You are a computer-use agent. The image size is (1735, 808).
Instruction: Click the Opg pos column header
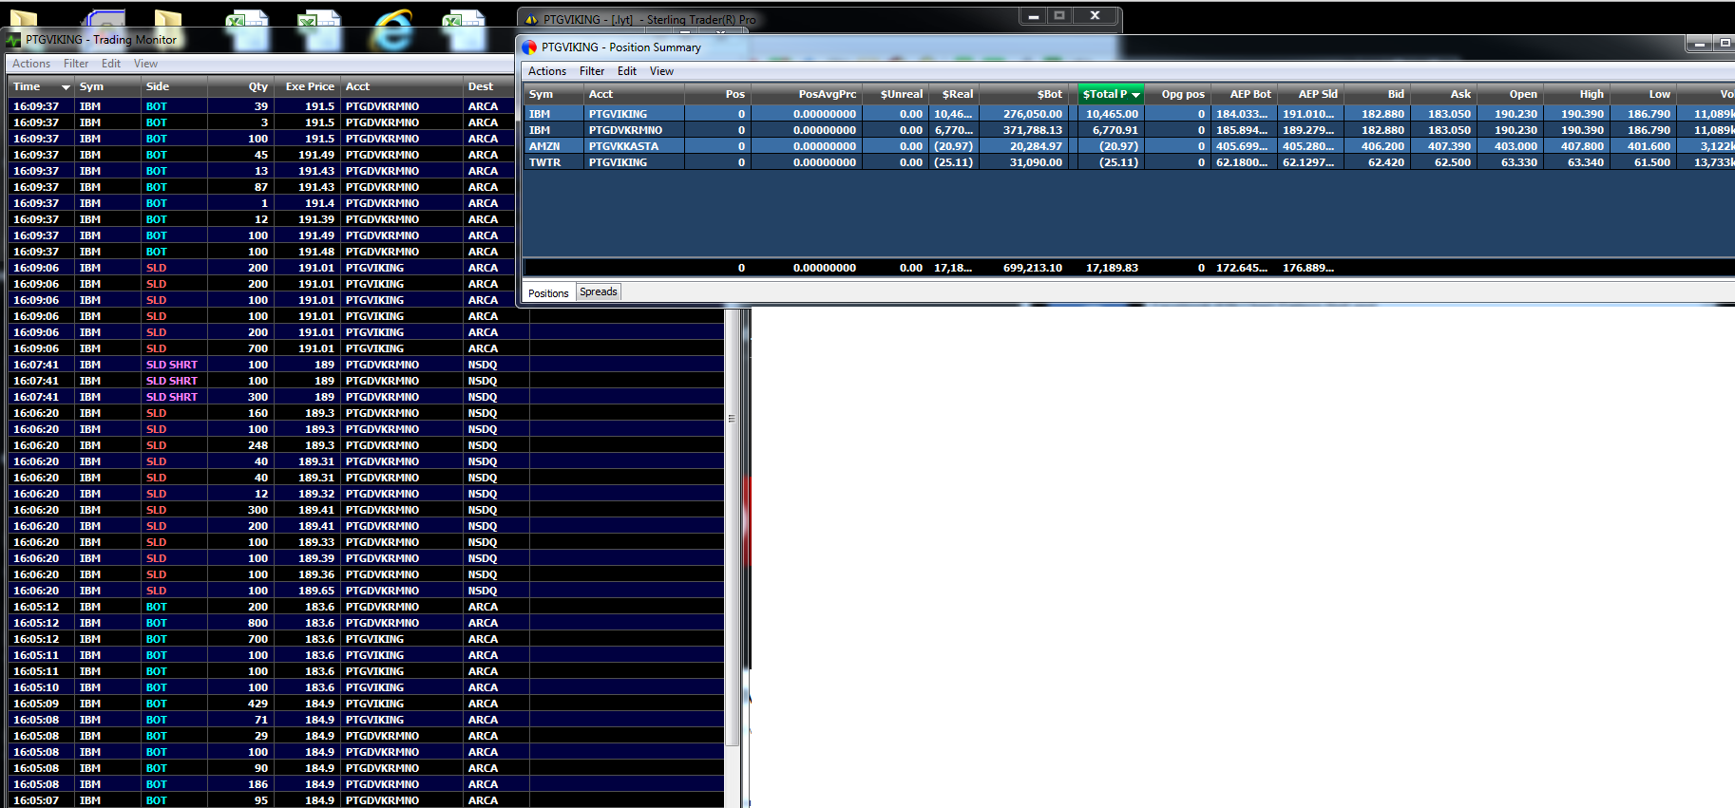click(1178, 94)
